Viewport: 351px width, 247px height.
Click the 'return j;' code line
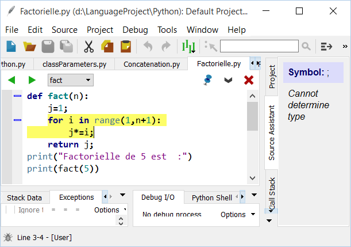pyautogui.click(x=71, y=145)
